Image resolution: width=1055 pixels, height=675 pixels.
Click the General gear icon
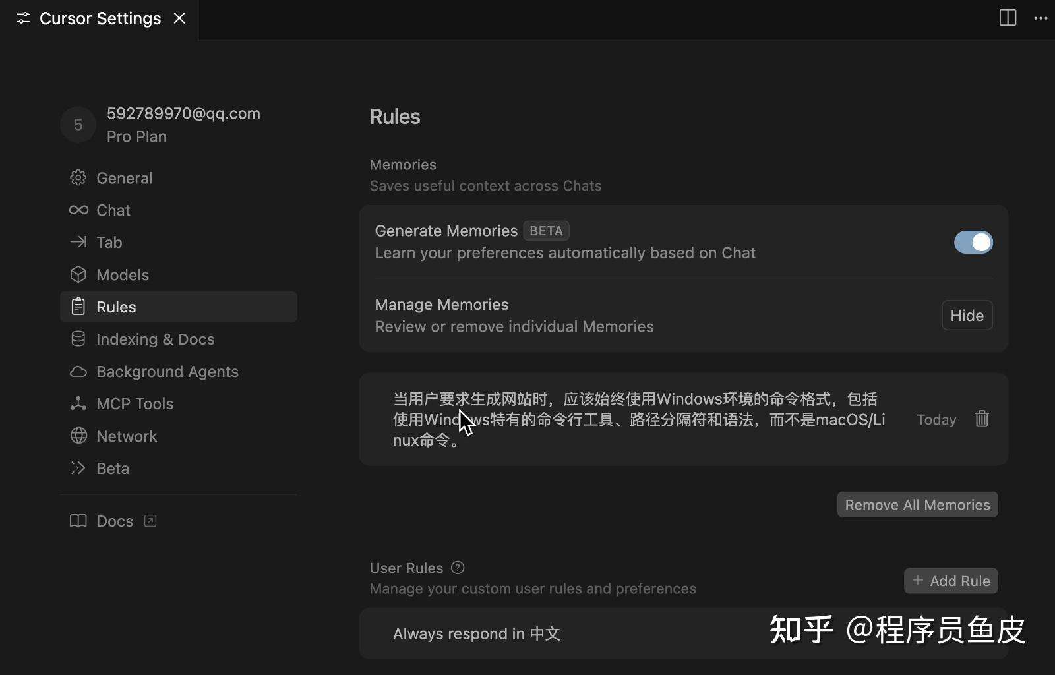pyautogui.click(x=78, y=178)
